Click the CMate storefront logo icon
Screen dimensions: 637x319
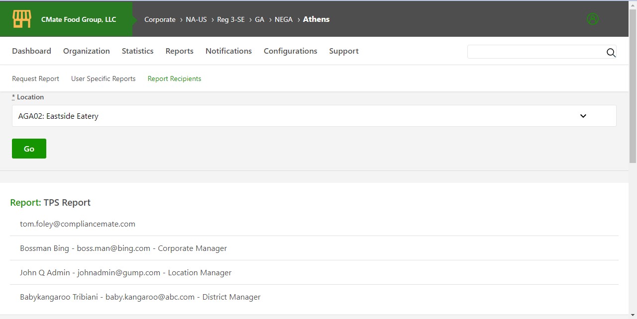point(22,19)
